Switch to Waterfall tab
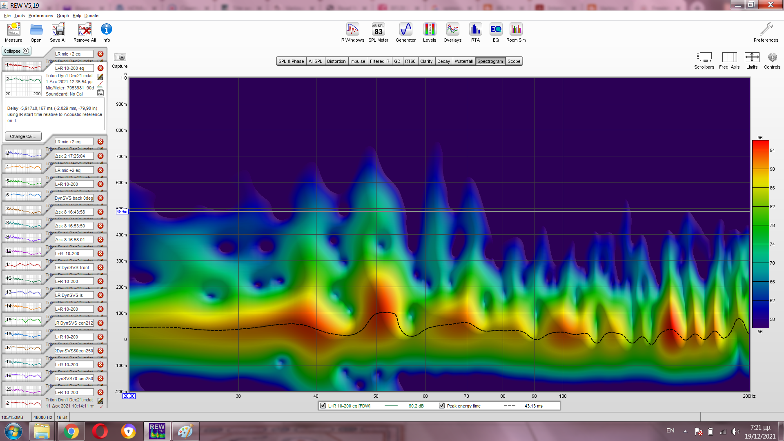The height and width of the screenshot is (441, 784). click(x=463, y=61)
